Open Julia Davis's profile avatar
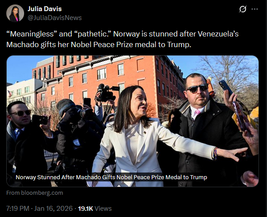Screen dimensions: 267x217 coord(15,13)
